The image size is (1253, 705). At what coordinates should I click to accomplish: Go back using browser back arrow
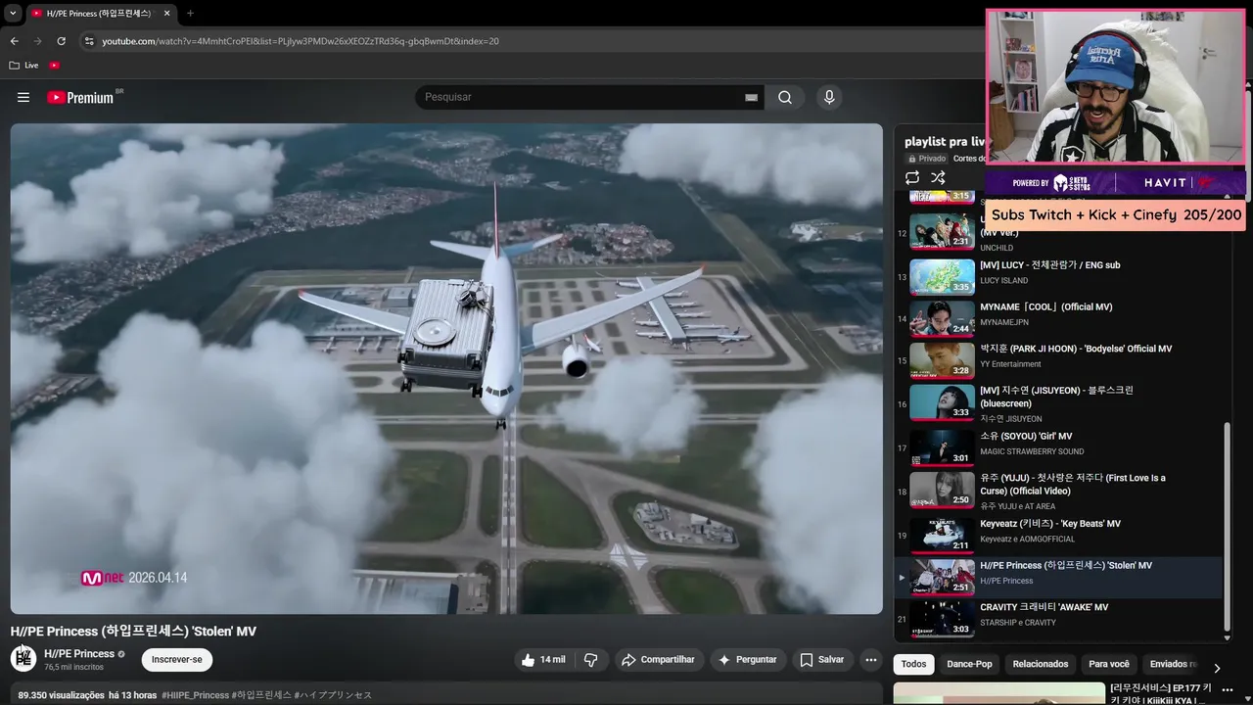point(14,41)
